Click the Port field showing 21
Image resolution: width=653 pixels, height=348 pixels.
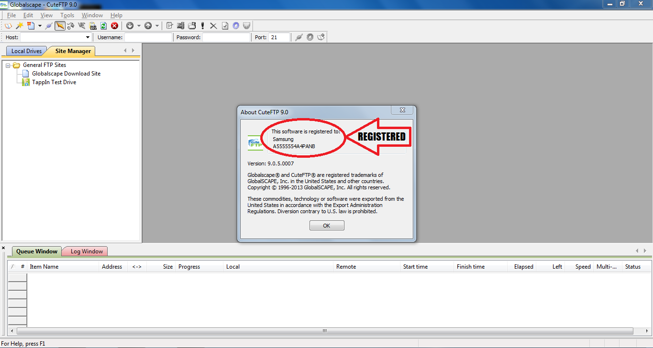(279, 37)
